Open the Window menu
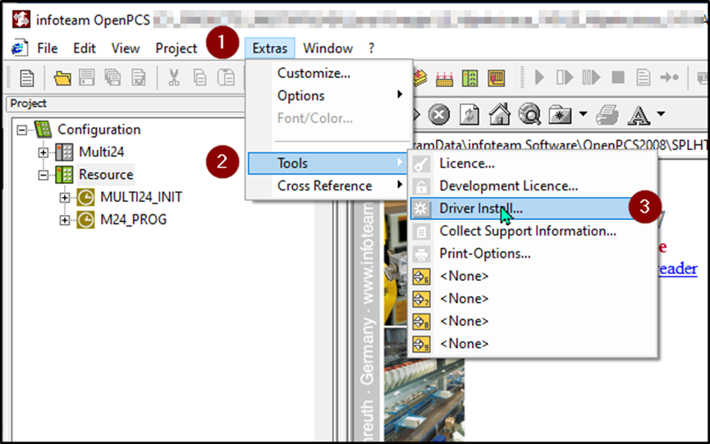 (x=328, y=48)
